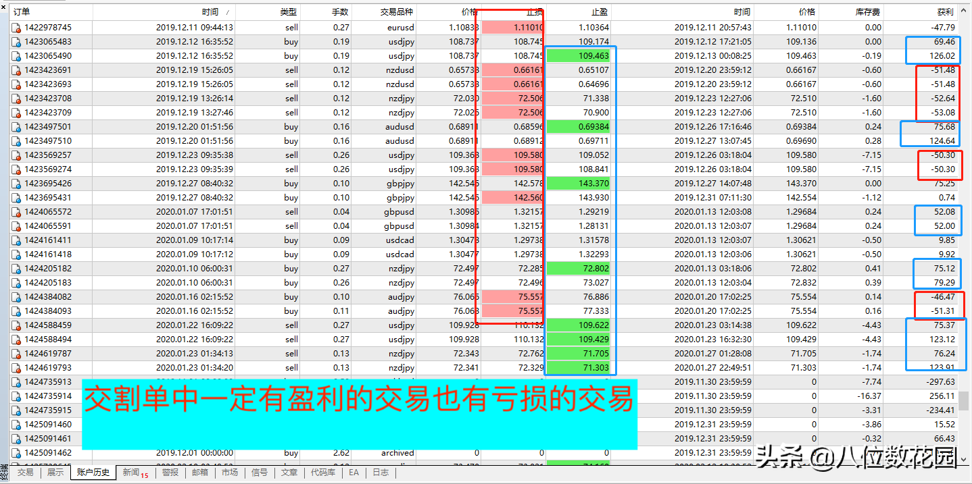This screenshot has width=972, height=484.
Task: Select the order icon for 1424205183
Action: pos(17,283)
